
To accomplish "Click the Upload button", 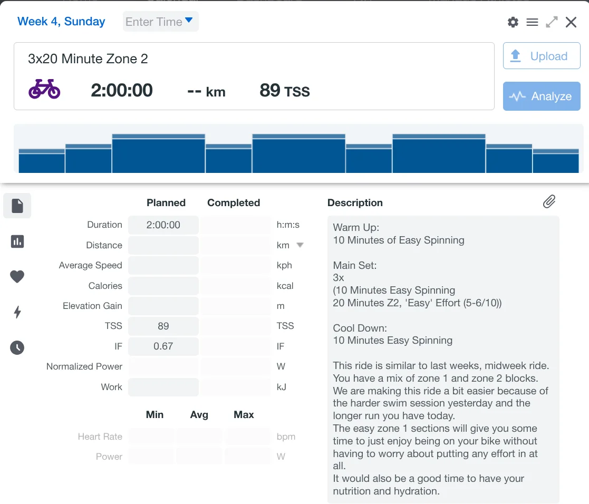I will click(x=542, y=56).
